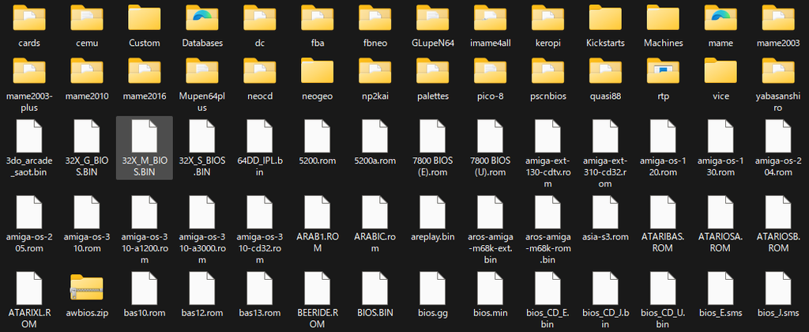Viewport: 809px width, 332px height.
Task: Select the ATARIXL.ROM file
Action: point(29,300)
